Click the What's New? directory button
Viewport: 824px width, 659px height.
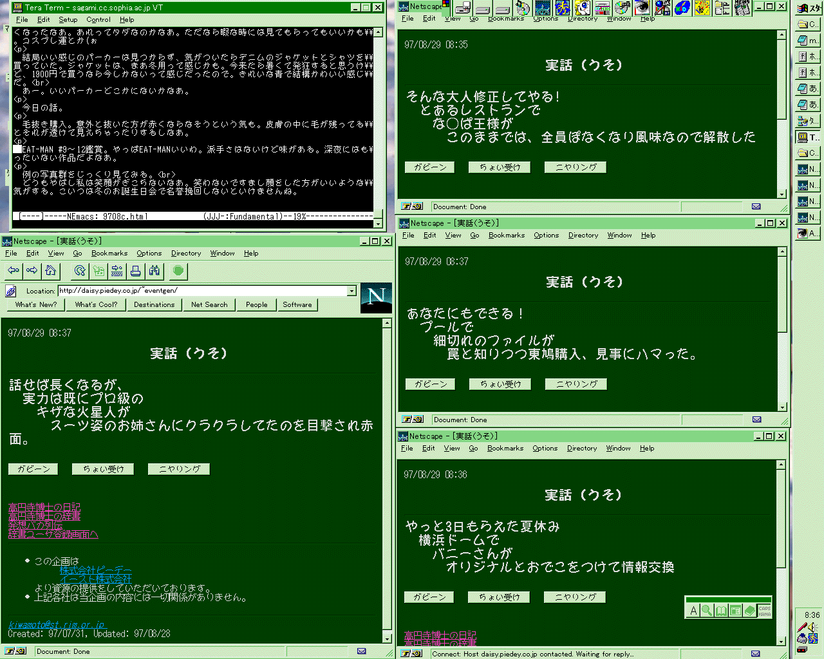(x=36, y=305)
